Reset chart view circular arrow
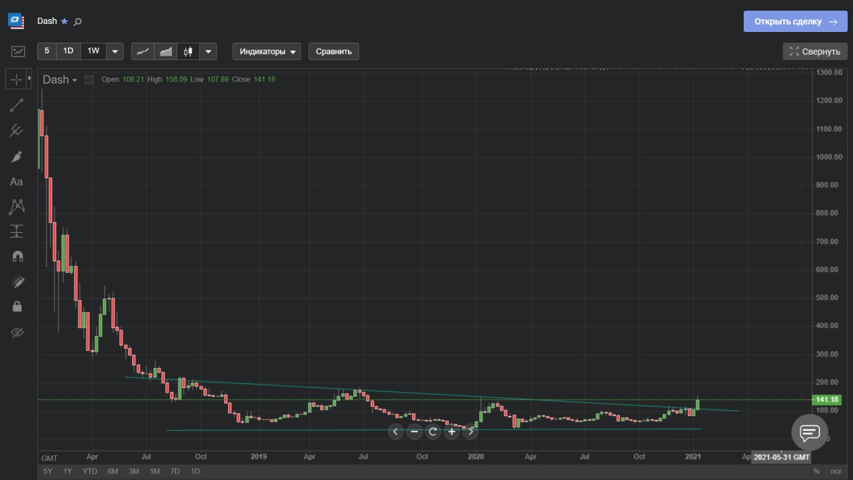Viewport: 853px width, 480px height. click(433, 431)
